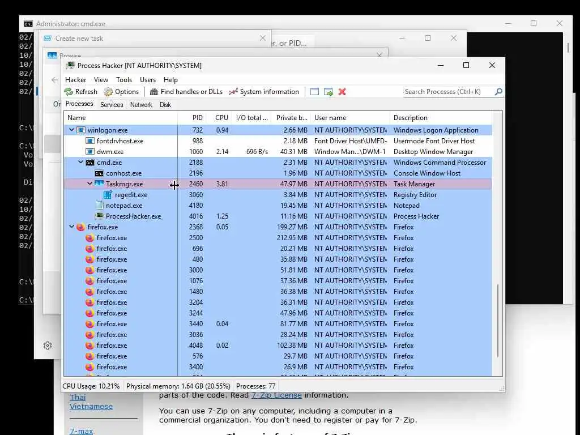Collapse the Taskmgr.exe tree node
The height and width of the screenshot is (435, 580).
89,184
